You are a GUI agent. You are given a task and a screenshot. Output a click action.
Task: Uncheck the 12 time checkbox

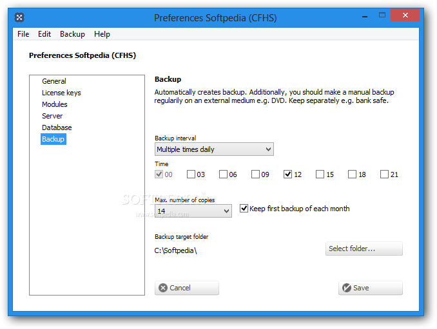coord(287,174)
